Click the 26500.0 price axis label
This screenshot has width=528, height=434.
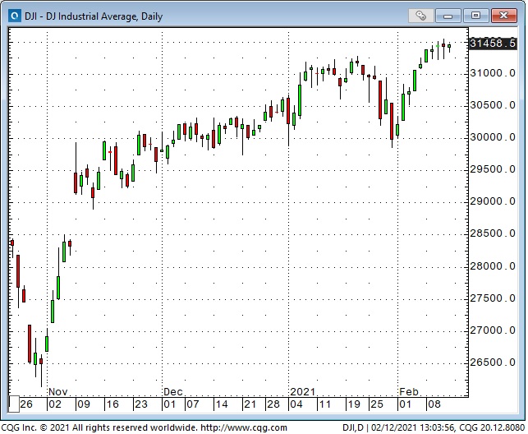(493, 362)
